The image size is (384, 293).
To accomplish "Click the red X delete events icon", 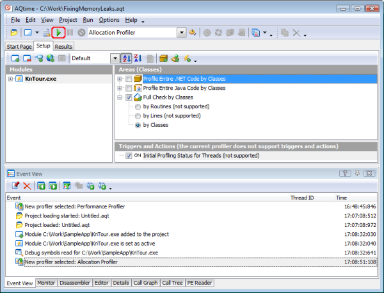I will tap(27, 186).
